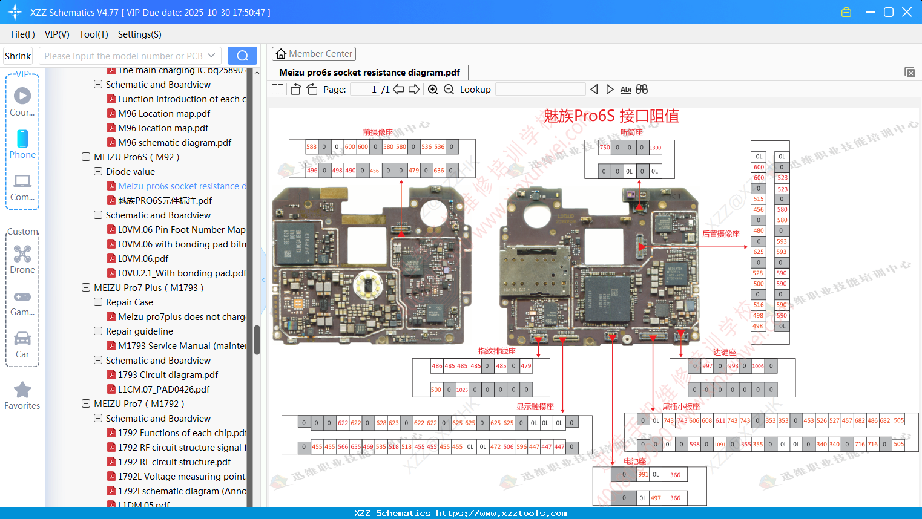
Task: Open Favorites via the star icon
Action: [x=22, y=390]
